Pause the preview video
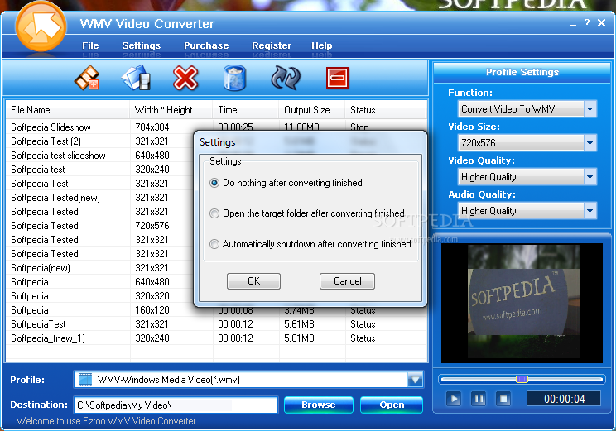The image size is (616, 431). point(479,400)
